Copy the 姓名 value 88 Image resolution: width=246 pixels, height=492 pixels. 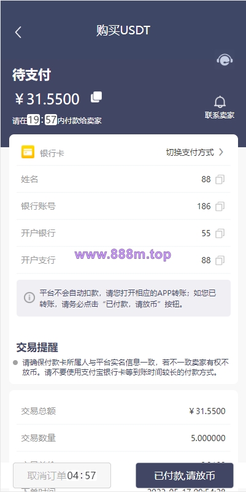(220, 180)
